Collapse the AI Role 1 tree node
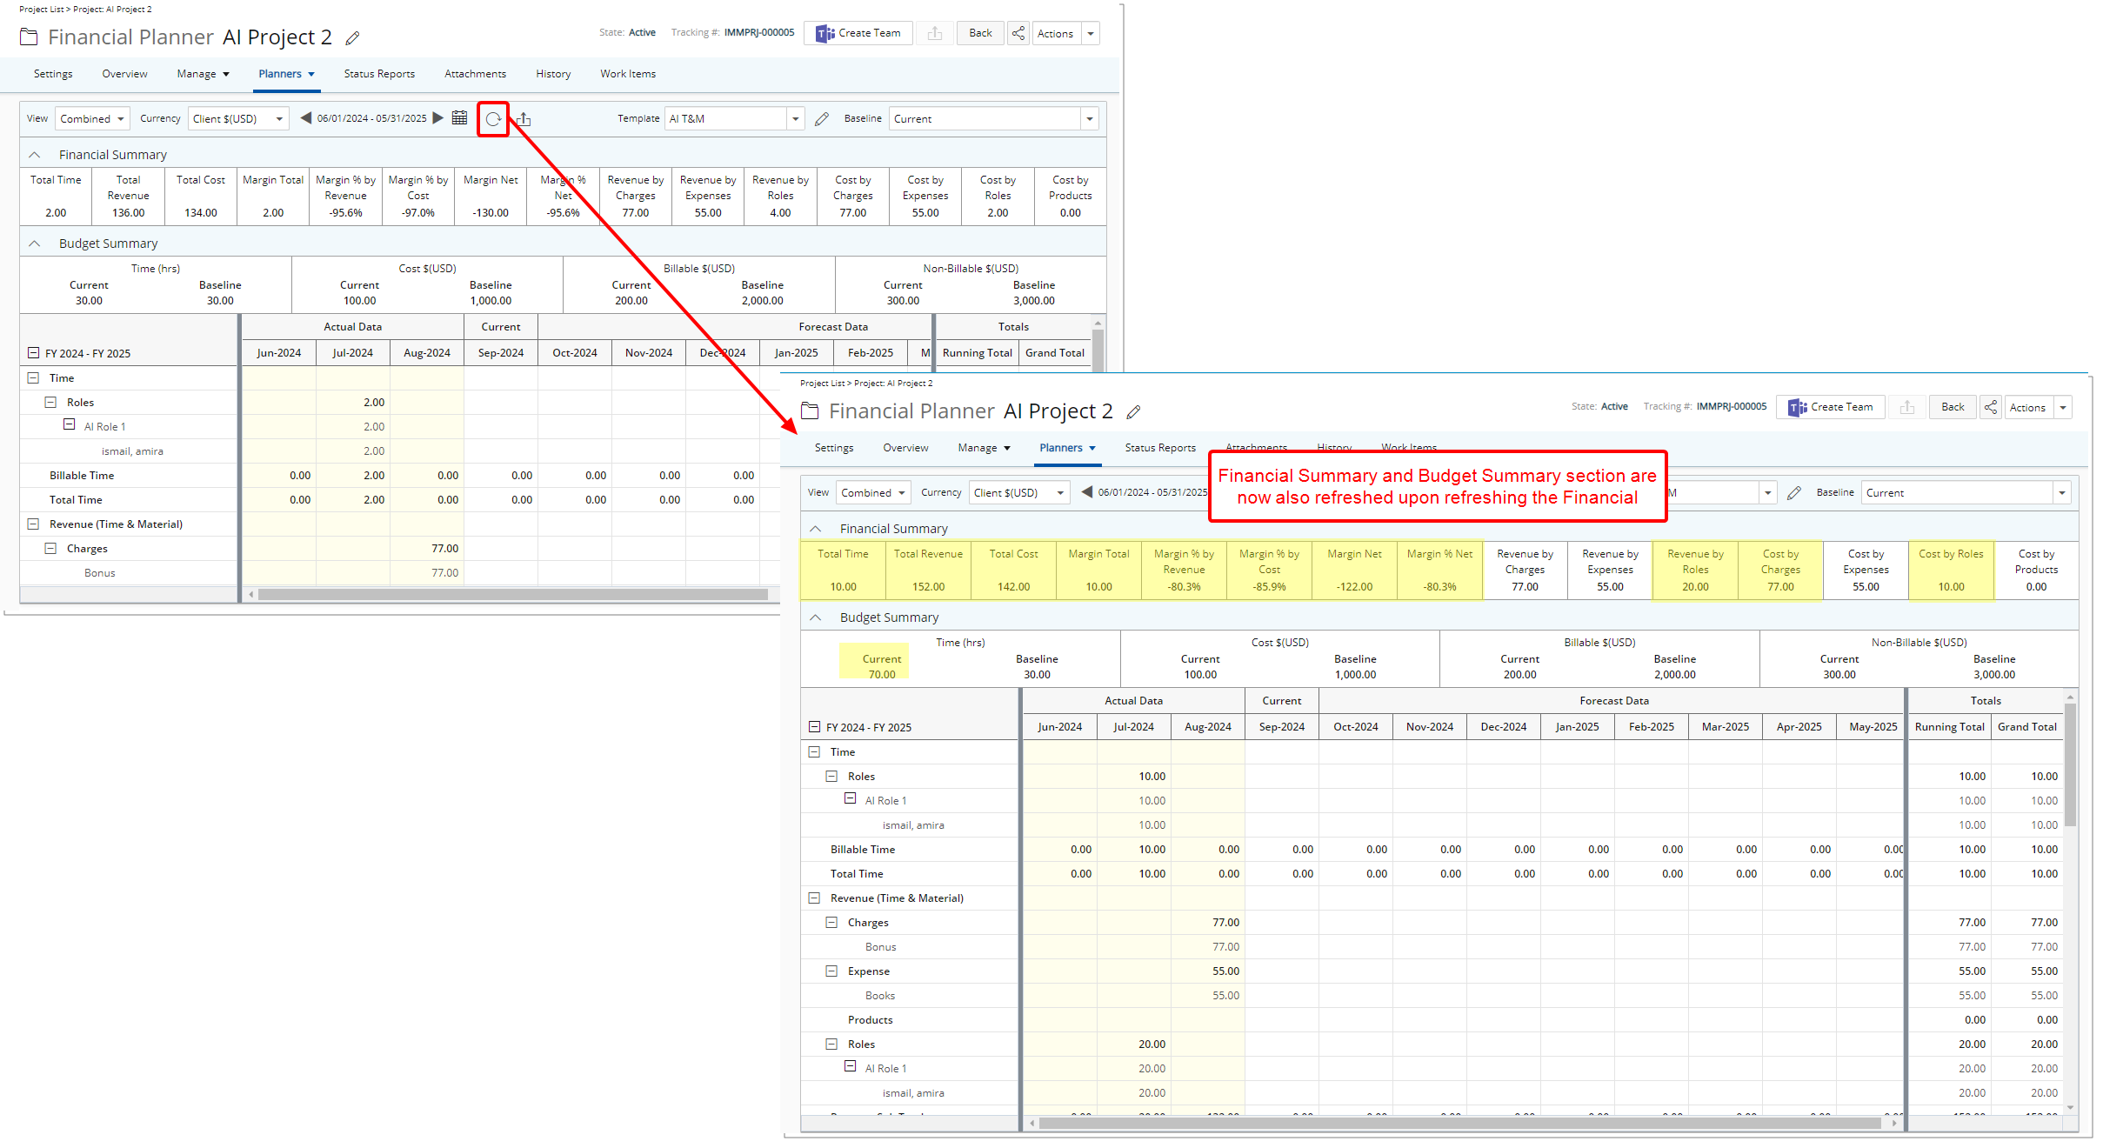This screenshot has width=2103, height=1148. point(70,425)
